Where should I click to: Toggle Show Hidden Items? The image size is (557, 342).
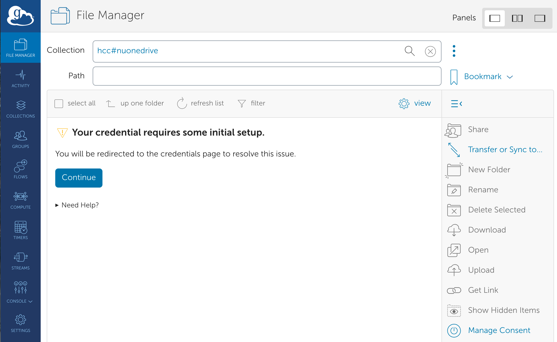click(504, 310)
